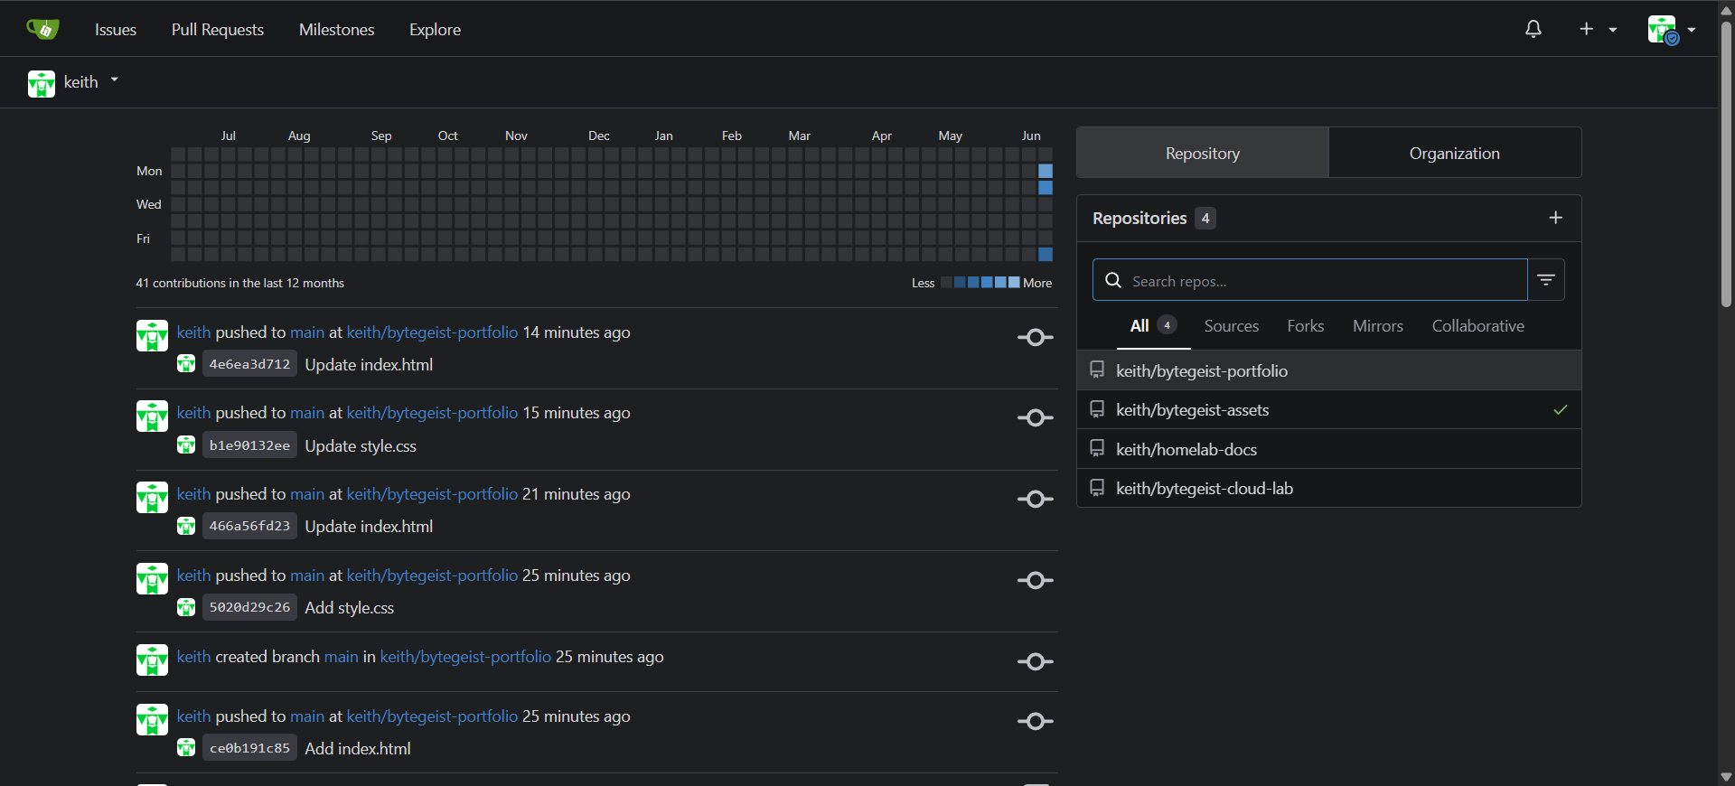Screen dimensions: 1735x786
Task: Click commit icon for 14 minutes ago push
Action: point(1036,337)
